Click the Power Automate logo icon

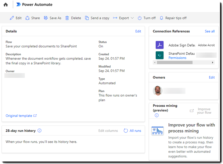(x=19, y=4)
